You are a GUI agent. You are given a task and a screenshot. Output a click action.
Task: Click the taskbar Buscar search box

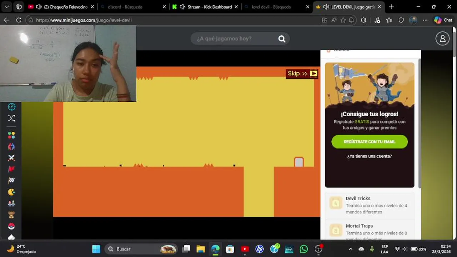pyautogui.click(x=142, y=249)
